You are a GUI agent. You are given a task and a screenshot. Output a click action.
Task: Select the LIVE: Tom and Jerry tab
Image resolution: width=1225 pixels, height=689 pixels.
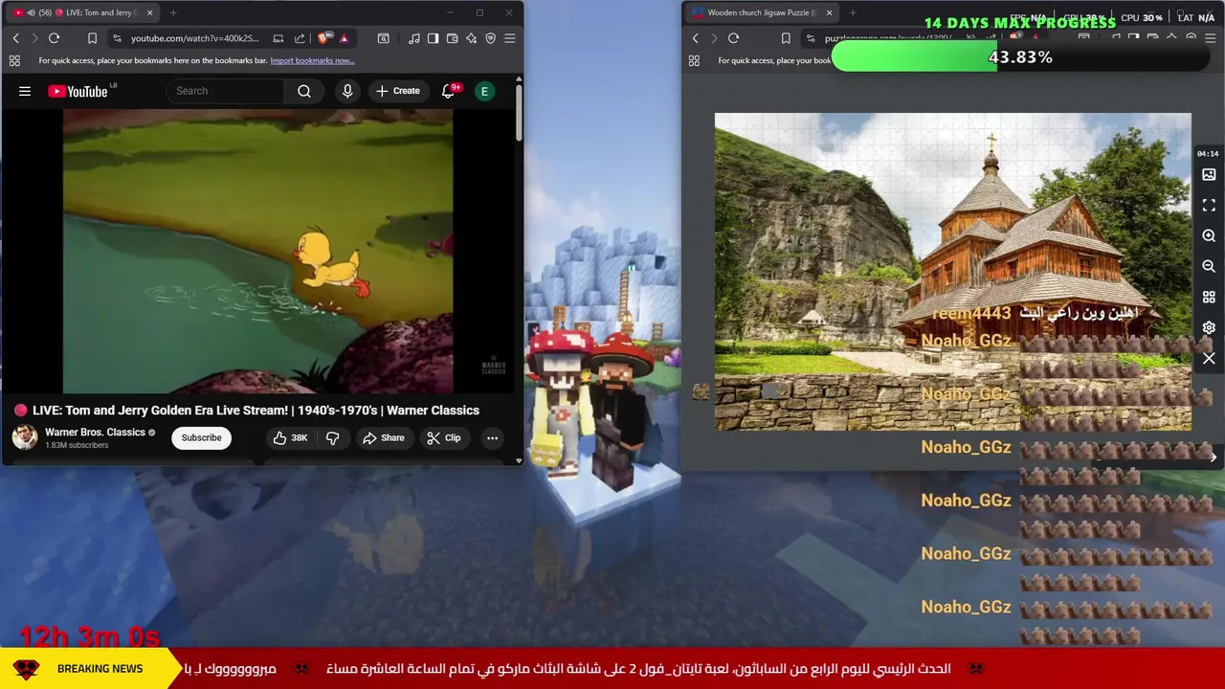(x=81, y=12)
